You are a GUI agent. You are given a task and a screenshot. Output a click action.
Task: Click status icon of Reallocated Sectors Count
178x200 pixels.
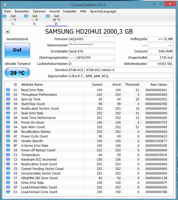pos(8,108)
